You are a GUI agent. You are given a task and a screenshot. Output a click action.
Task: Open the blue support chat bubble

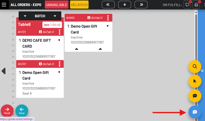pyautogui.click(x=195, y=112)
